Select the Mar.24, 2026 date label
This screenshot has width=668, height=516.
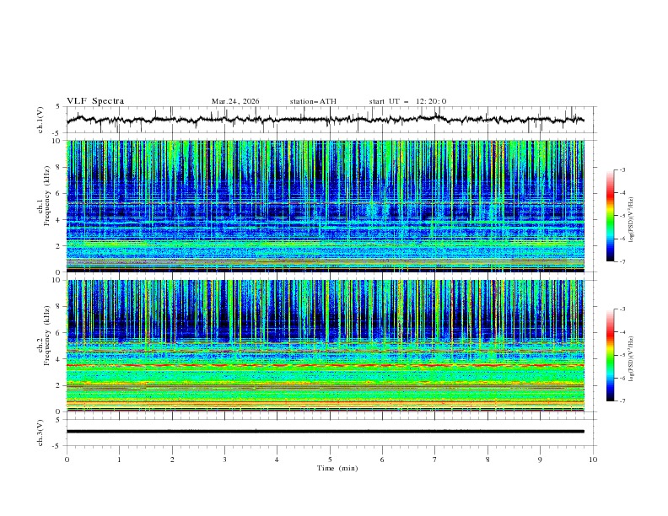pyautogui.click(x=235, y=101)
